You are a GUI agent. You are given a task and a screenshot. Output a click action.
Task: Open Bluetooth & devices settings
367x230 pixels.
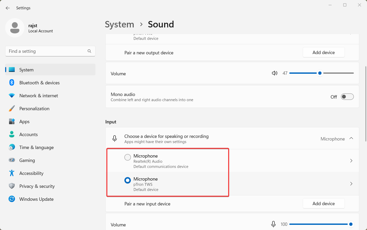click(50, 83)
